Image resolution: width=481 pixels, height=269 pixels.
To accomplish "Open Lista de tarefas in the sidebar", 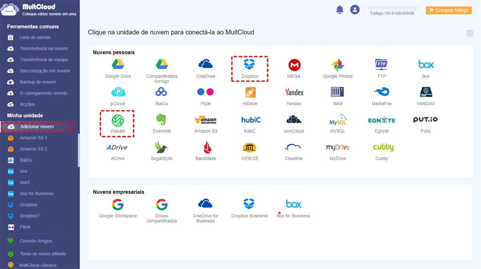I will click(35, 37).
